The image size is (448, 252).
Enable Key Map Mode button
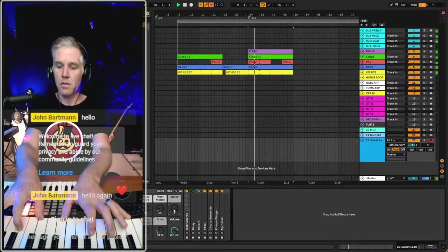403,5
